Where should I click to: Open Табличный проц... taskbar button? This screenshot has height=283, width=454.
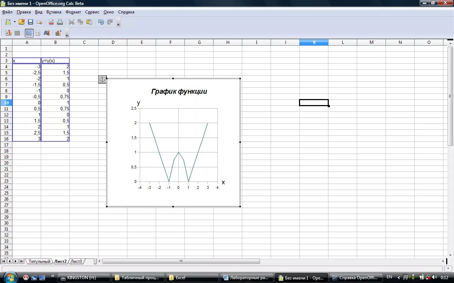pyautogui.click(x=139, y=278)
